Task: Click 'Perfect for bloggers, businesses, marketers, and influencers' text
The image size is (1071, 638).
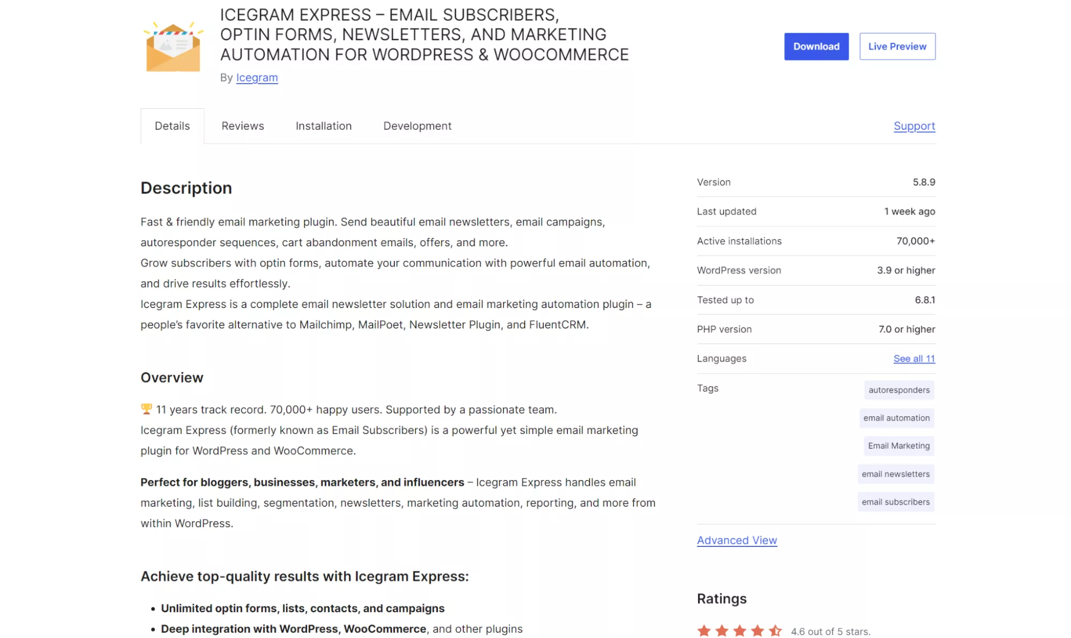Action: point(302,482)
